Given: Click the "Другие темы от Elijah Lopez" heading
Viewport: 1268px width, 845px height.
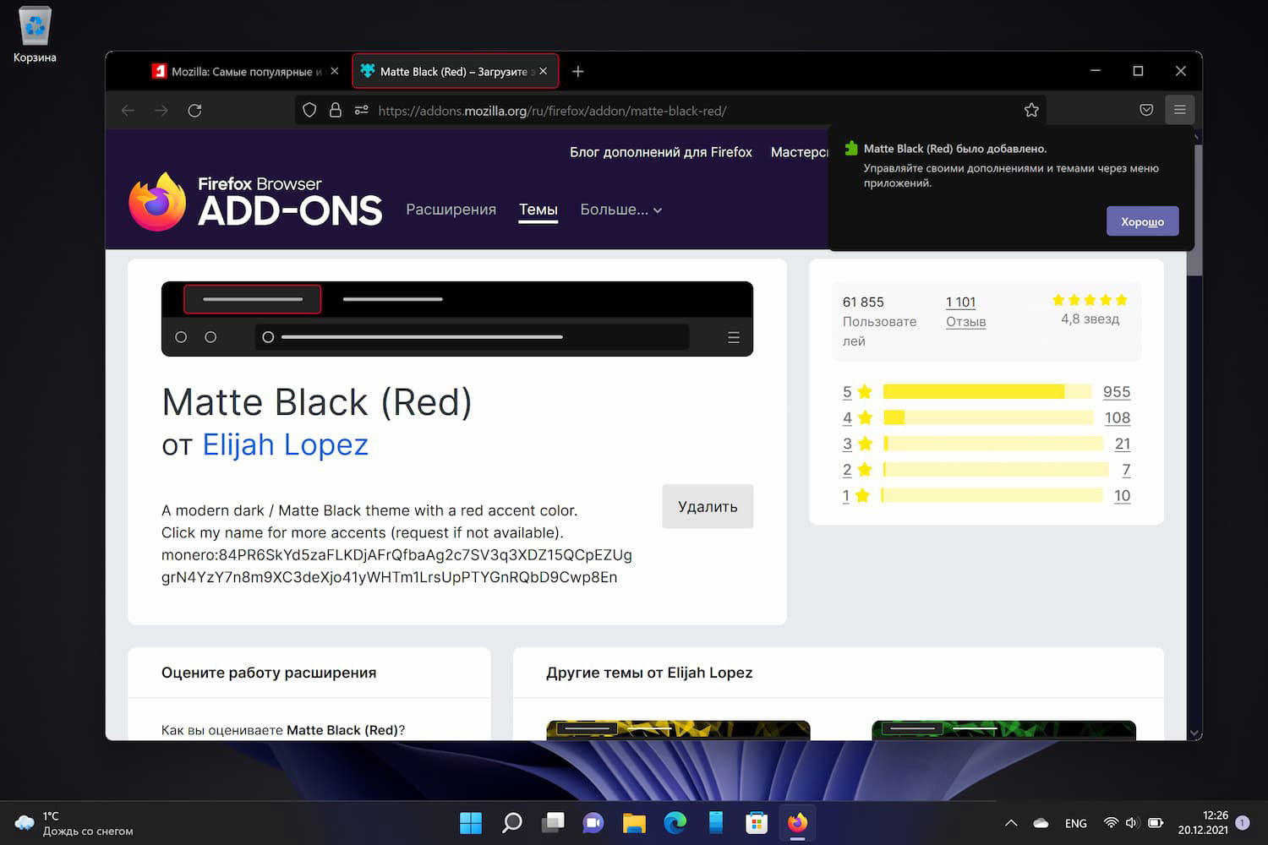Looking at the screenshot, I should tap(649, 673).
